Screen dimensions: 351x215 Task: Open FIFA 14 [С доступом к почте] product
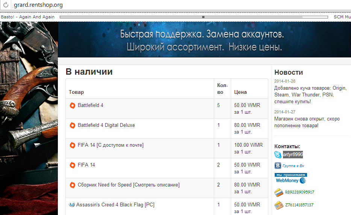[x=110, y=145]
